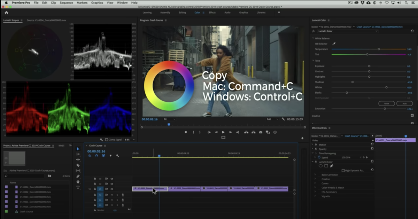Click Mark In bracket icon
The width and height of the screenshot is (418, 219).
[x=193, y=132]
